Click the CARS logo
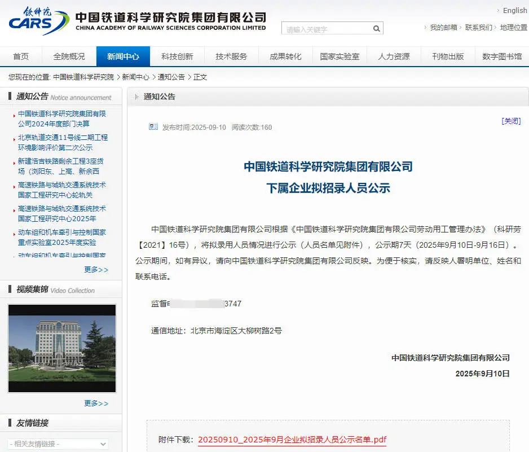The image size is (529, 452). point(39,21)
